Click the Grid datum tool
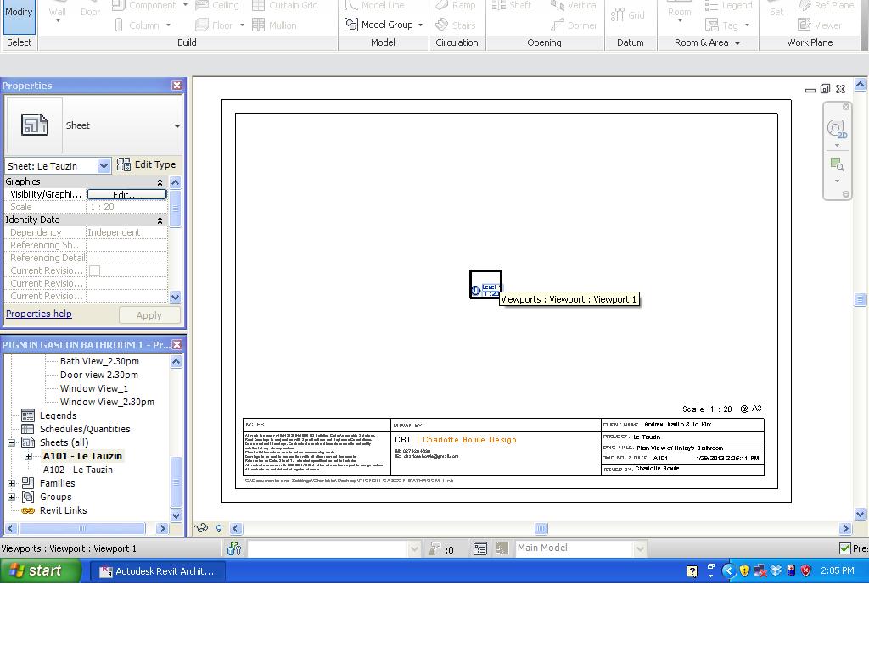 coord(628,15)
